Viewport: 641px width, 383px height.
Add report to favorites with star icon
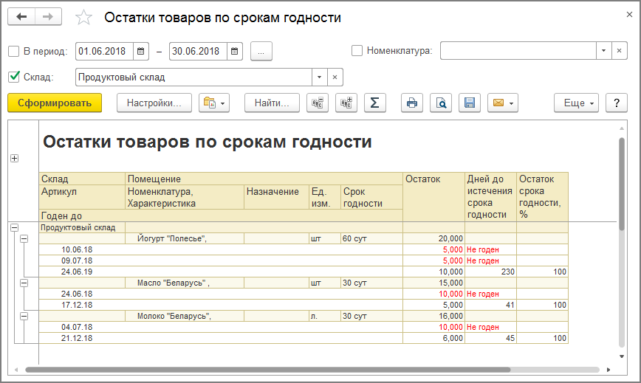click(x=83, y=18)
